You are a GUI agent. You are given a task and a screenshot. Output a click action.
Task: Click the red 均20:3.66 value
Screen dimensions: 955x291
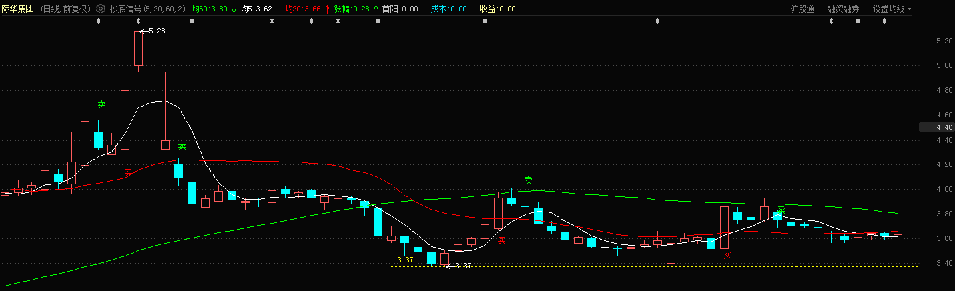click(302, 9)
